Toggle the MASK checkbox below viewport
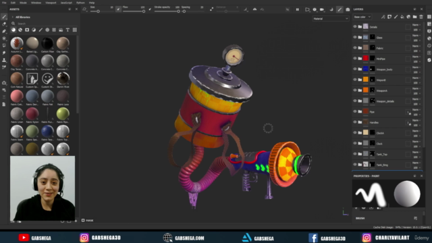Screen dimensions: 432x243 click(83, 221)
